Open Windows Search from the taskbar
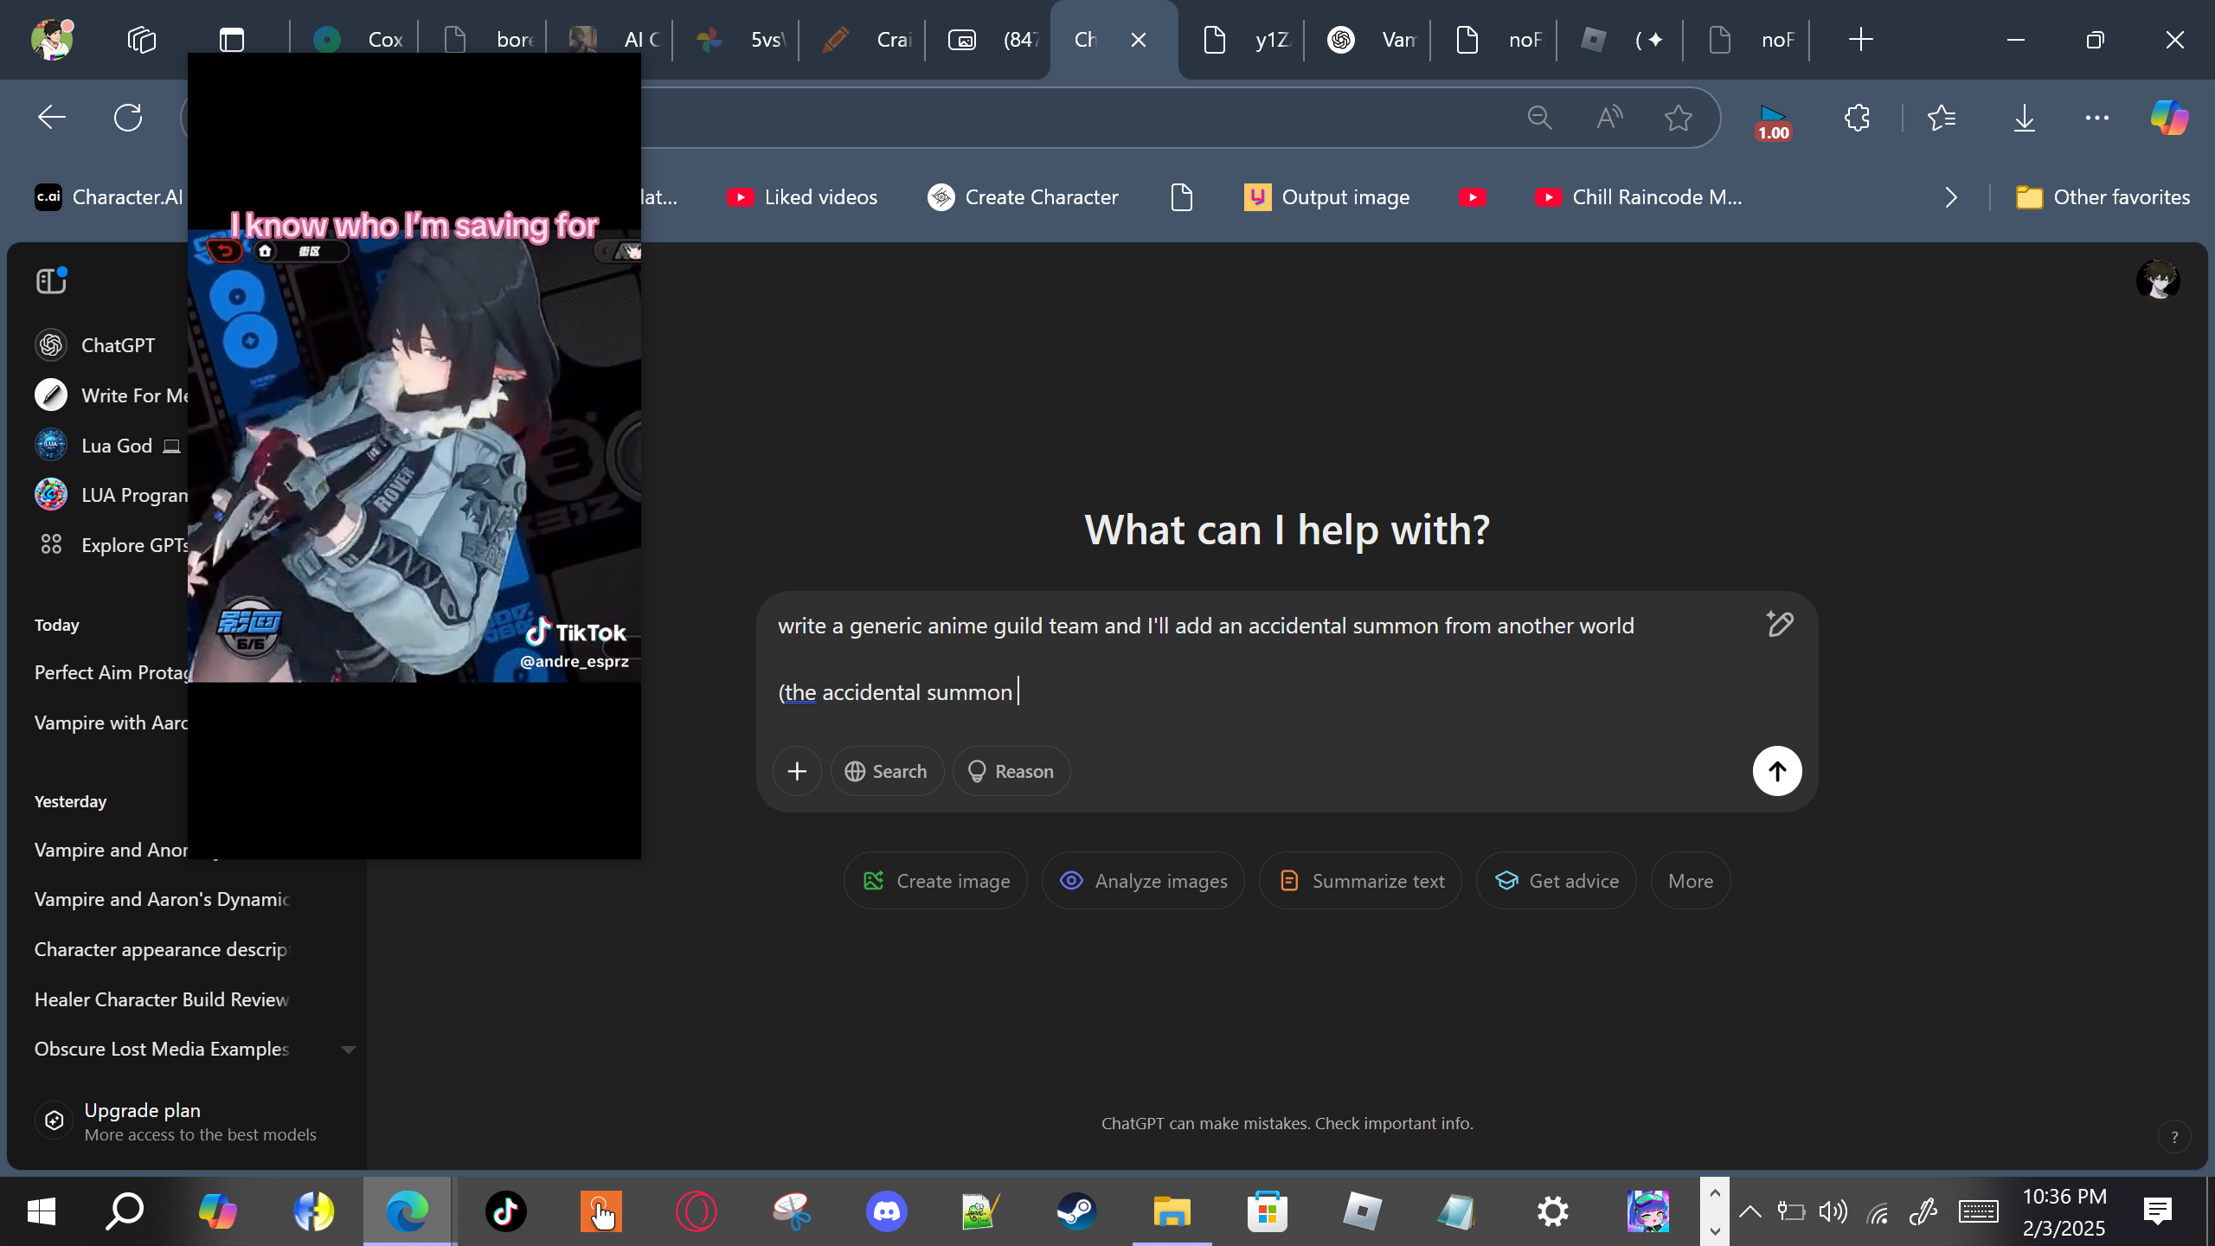The height and width of the screenshot is (1246, 2215). [x=125, y=1211]
